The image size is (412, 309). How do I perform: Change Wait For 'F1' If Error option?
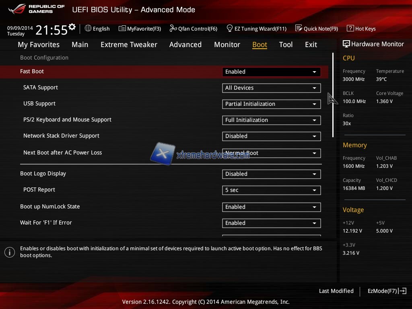[x=271, y=223]
